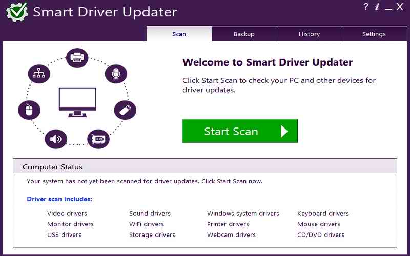Click the 'Webcam drivers' list entry
The width and height of the screenshot is (410, 256).
[x=231, y=235]
